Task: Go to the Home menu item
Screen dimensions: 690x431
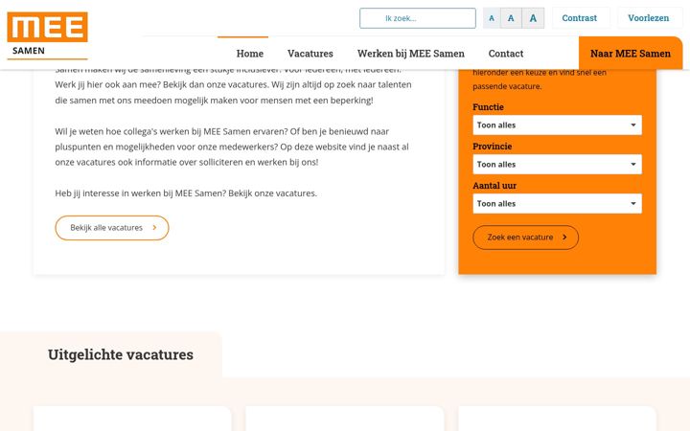Action: tap(250, 54)
